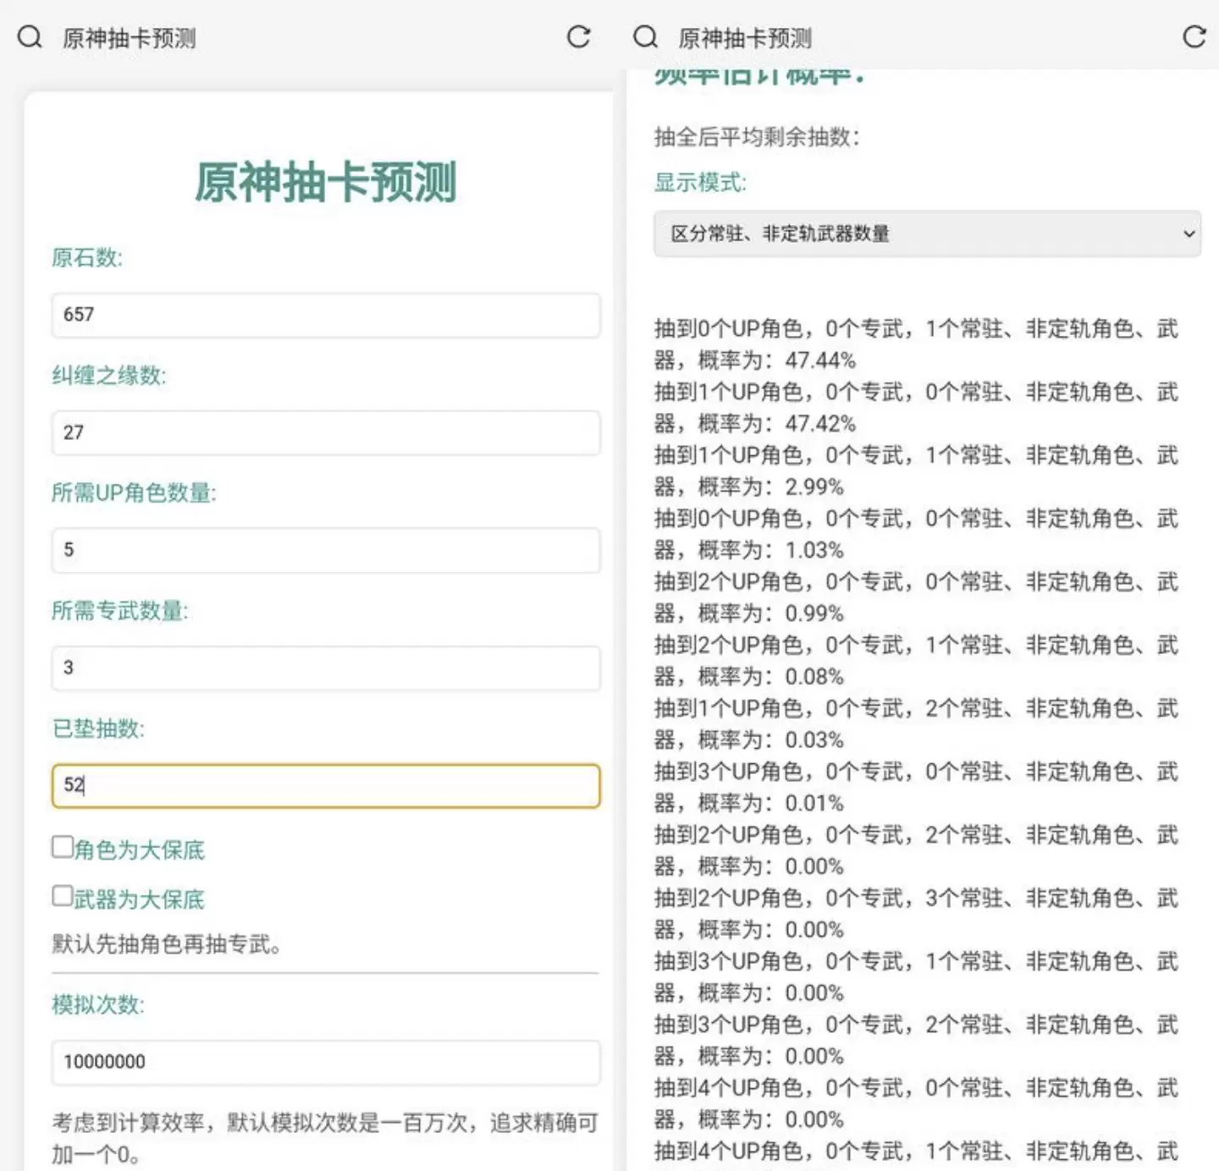This screenshot has height=1171, width=1219.
Task: Click the result line with probability 1.03%
Action: coord(917,534)
